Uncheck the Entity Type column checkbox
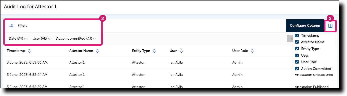This screenshot has width=347, height=96. click(x=297, y=49)
